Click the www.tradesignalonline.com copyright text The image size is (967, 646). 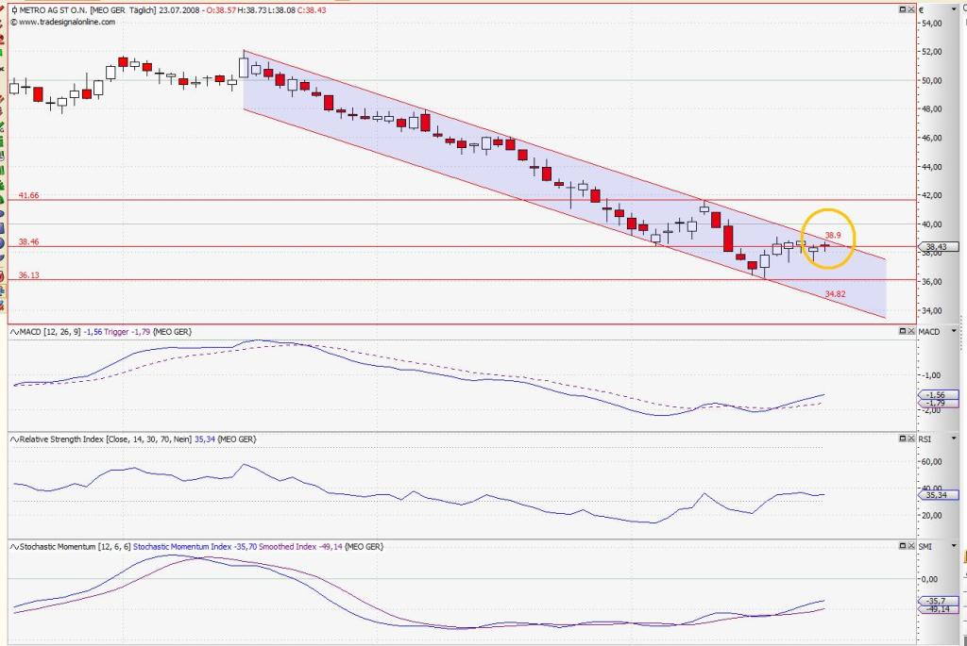coord(63,22)
